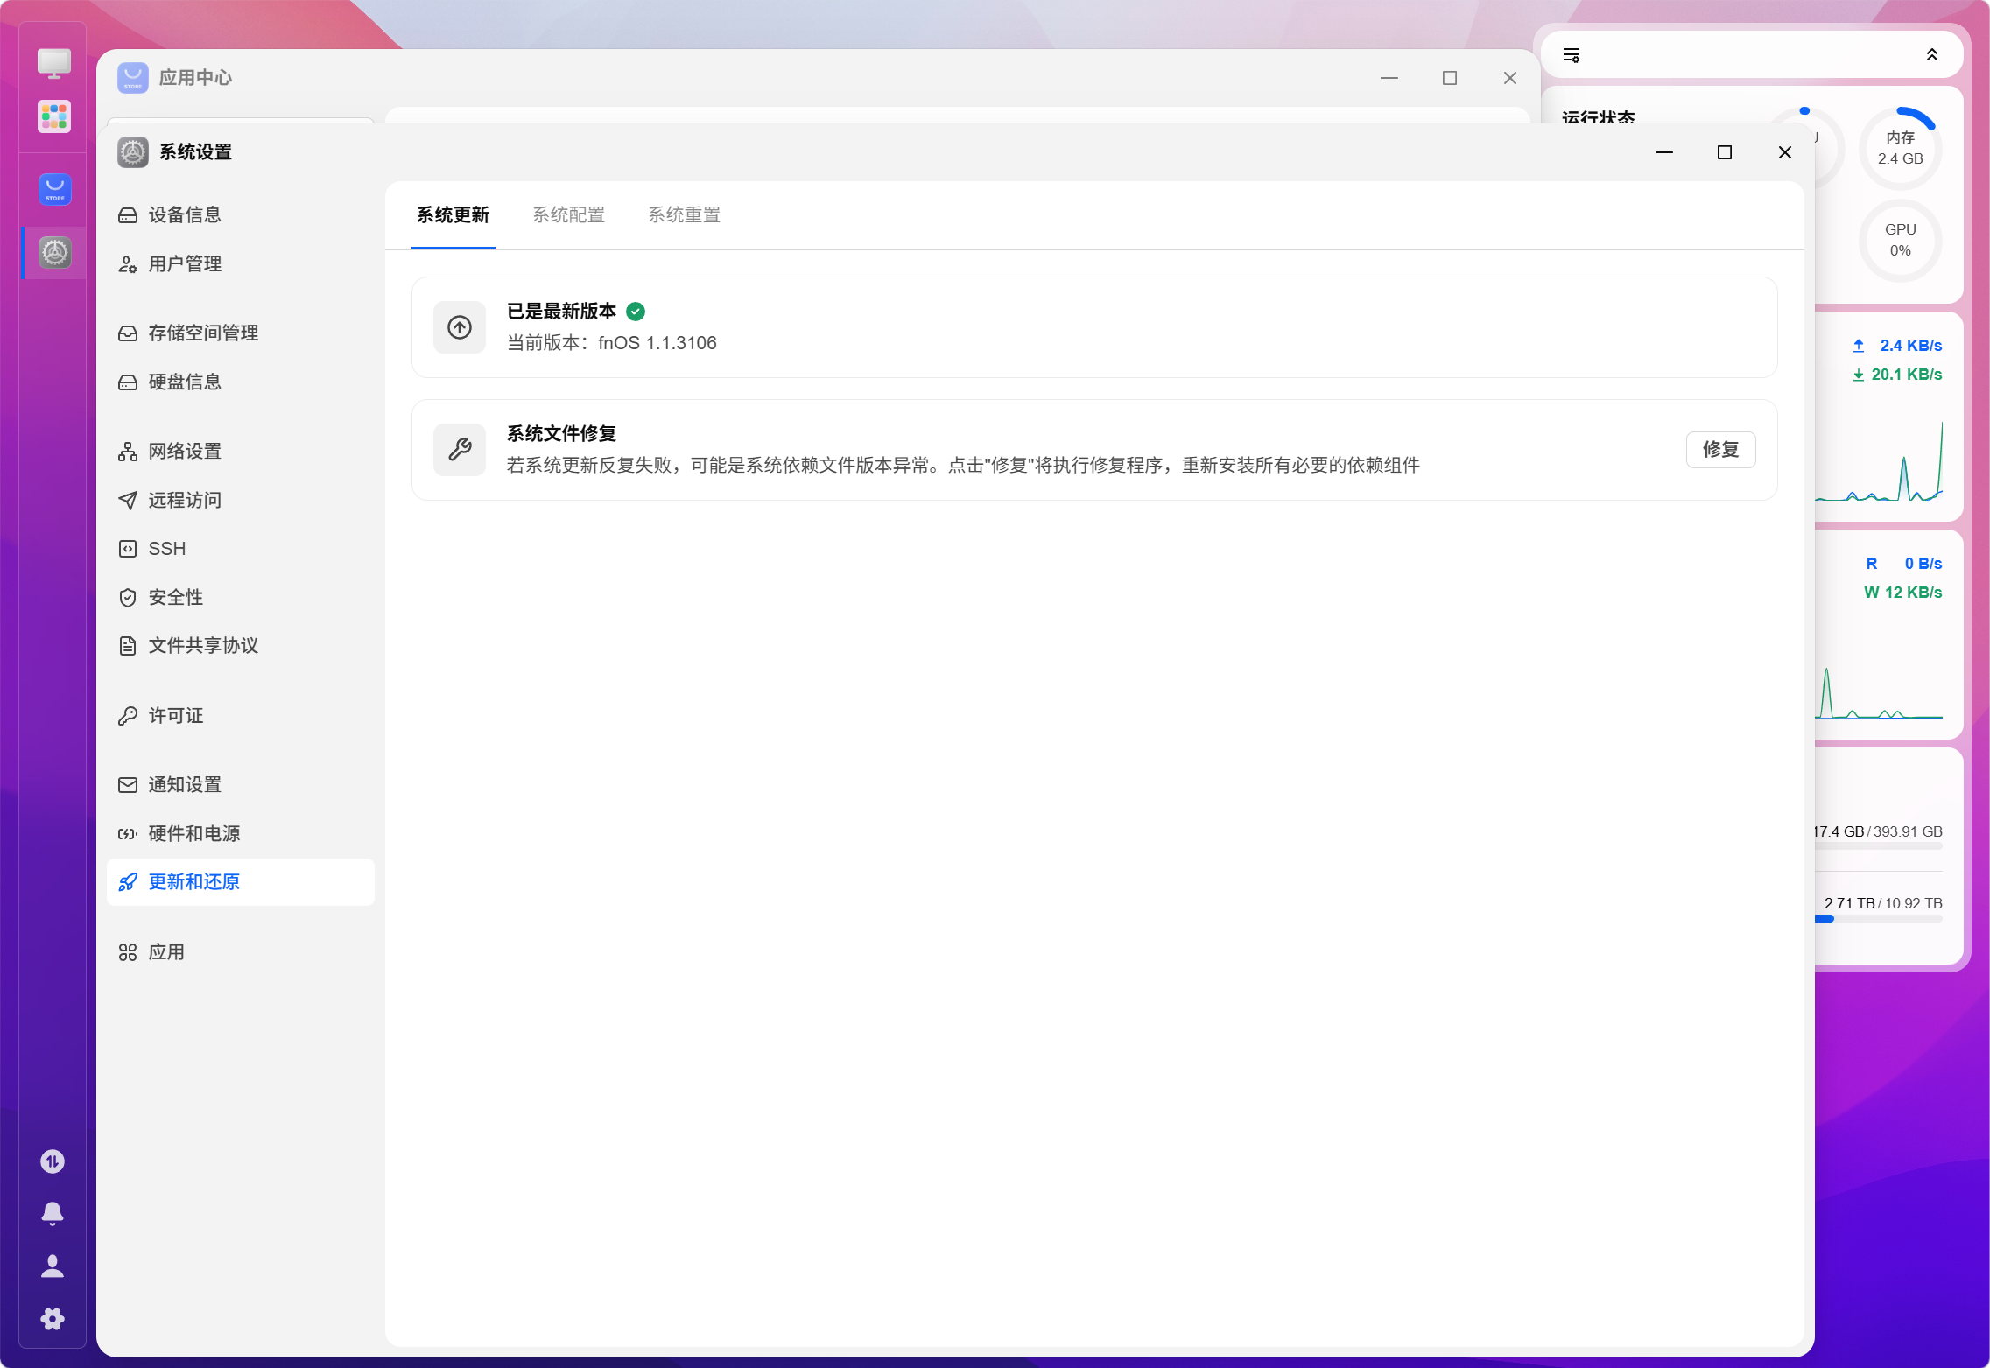The width and height of the screenshot is (1990, 1368).
Task: Open 硬盘信息 in the sidebar
Action: [x=241, y=382]
